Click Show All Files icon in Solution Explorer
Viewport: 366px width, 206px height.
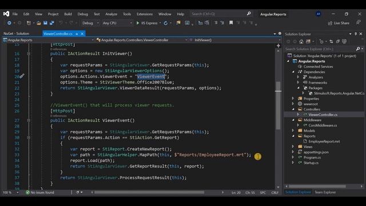[x=344, y=42]
